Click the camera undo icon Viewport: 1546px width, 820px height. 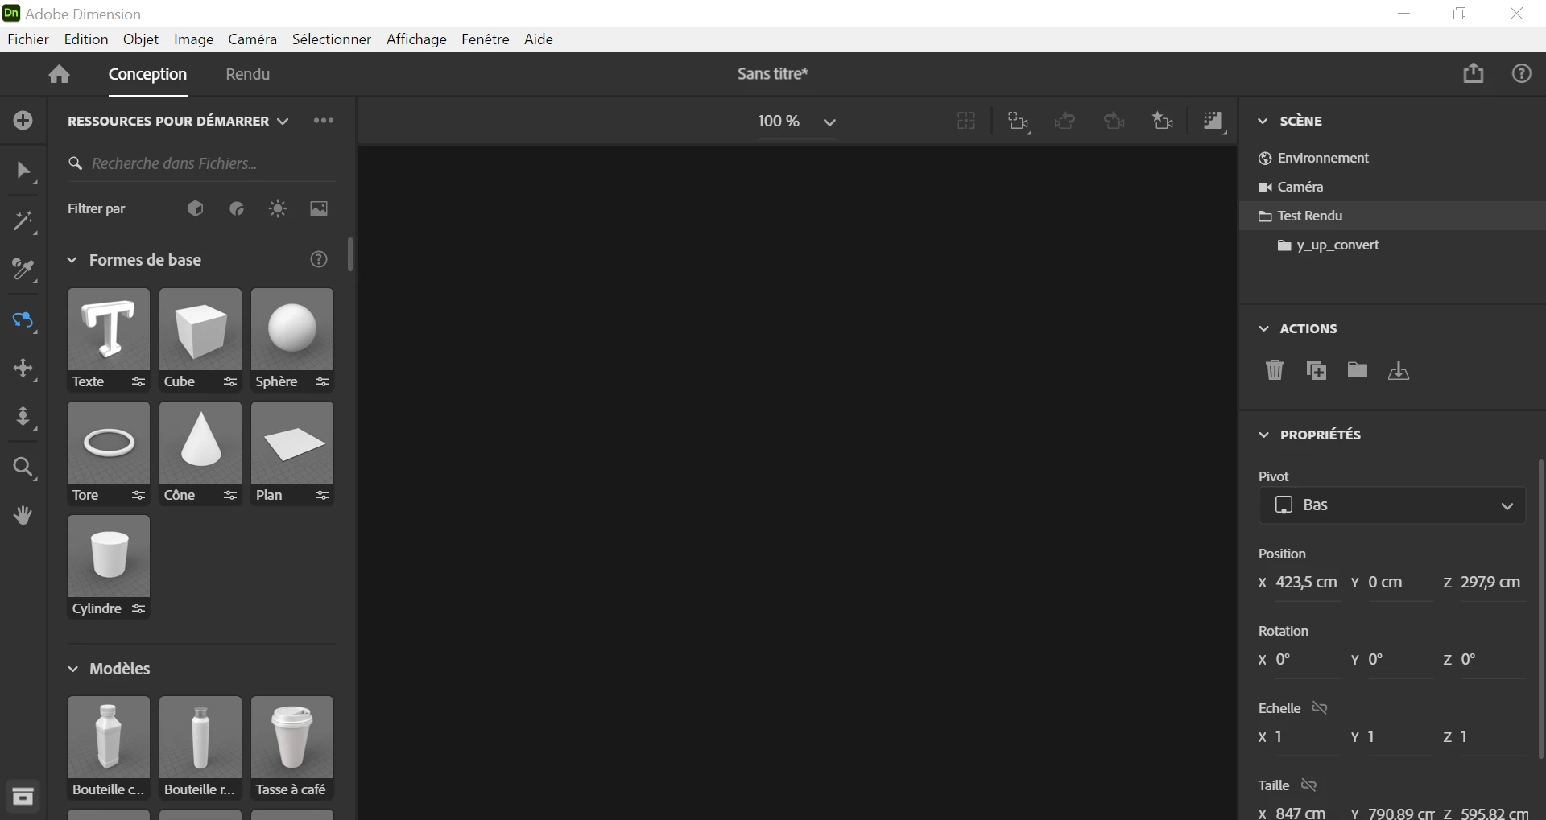point(1065,121)
